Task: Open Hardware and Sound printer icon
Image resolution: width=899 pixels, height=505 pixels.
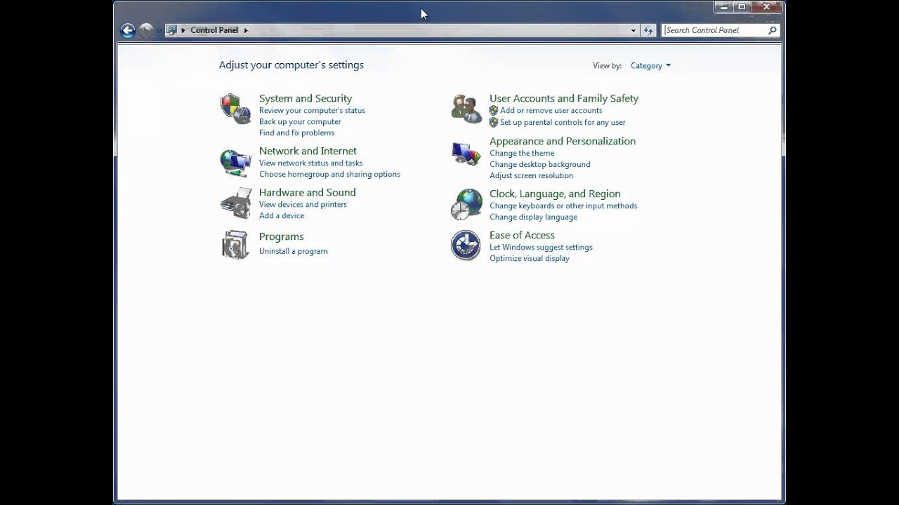Action: pos(235,203)
